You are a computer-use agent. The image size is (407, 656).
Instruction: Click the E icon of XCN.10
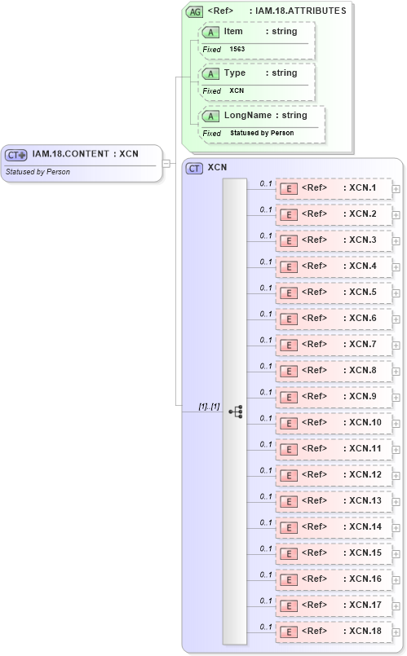[x=289, y=424]
